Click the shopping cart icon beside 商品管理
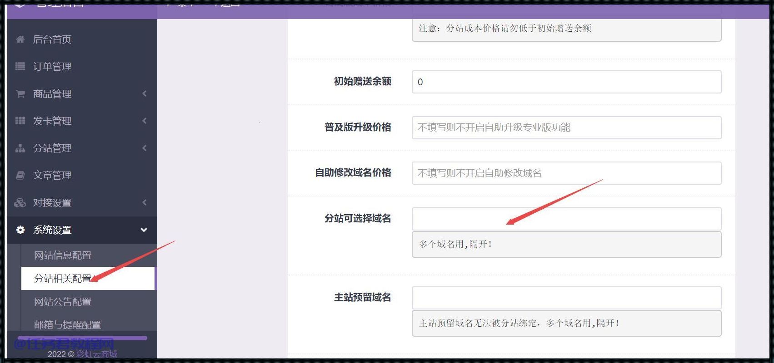This screenshot has height=363, width=774. pyautogui.click(x=20, y=94)
